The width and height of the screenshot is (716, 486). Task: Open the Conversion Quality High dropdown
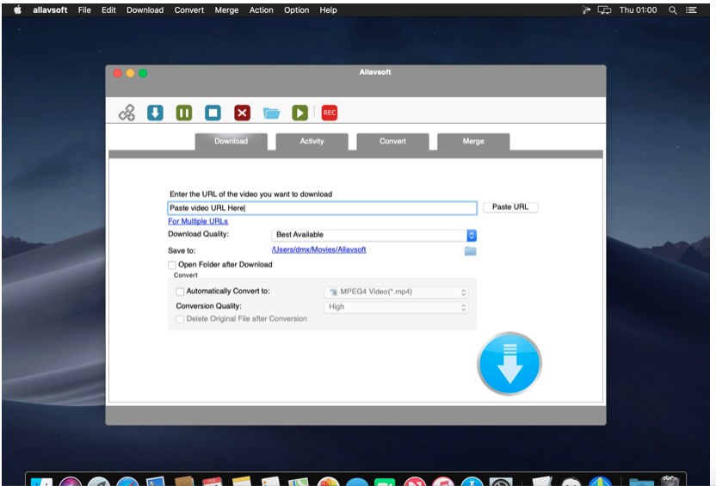point(396,307)
